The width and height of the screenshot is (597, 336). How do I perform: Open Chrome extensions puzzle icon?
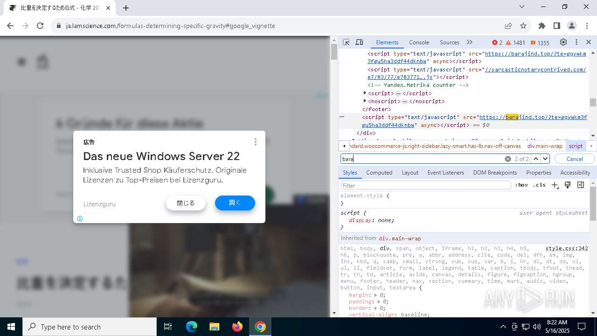(x=542, y=26)
